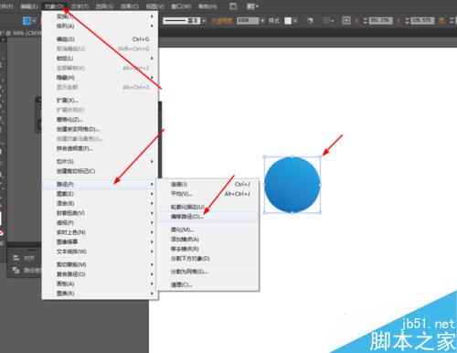The width and height of the screenshot is (457, 353).
Task: Expand the 混合(B) Blend submenu
Action: tap(100, 203)
